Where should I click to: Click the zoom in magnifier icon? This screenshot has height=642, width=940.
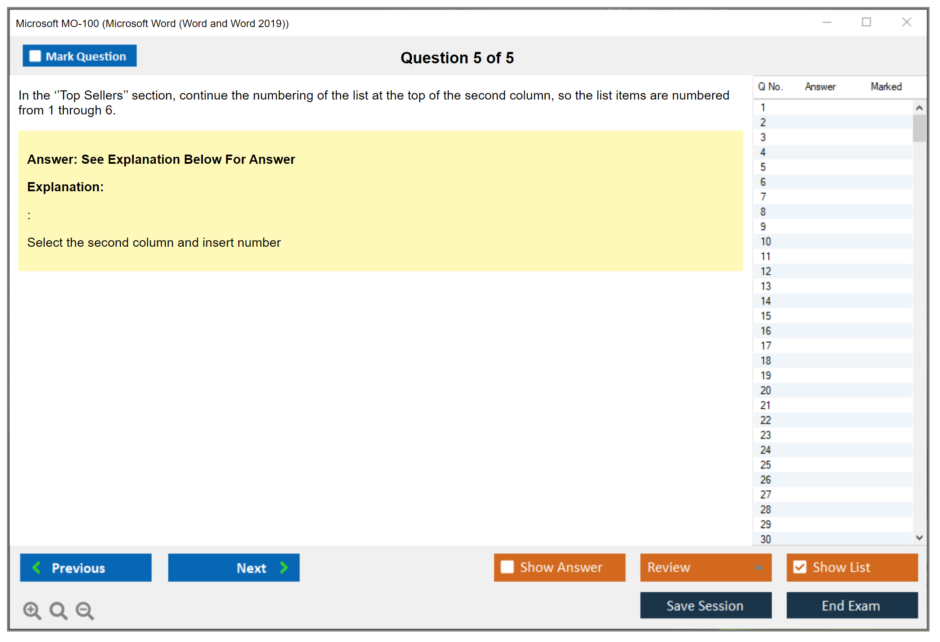click(x=32, y=610)
